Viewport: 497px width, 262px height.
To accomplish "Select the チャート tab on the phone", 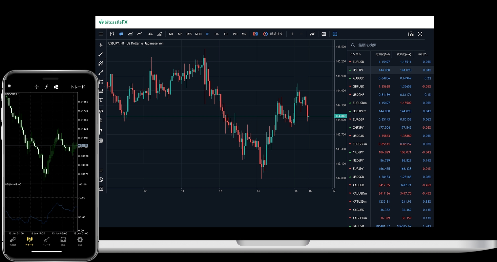I will (x=30, y=241).
